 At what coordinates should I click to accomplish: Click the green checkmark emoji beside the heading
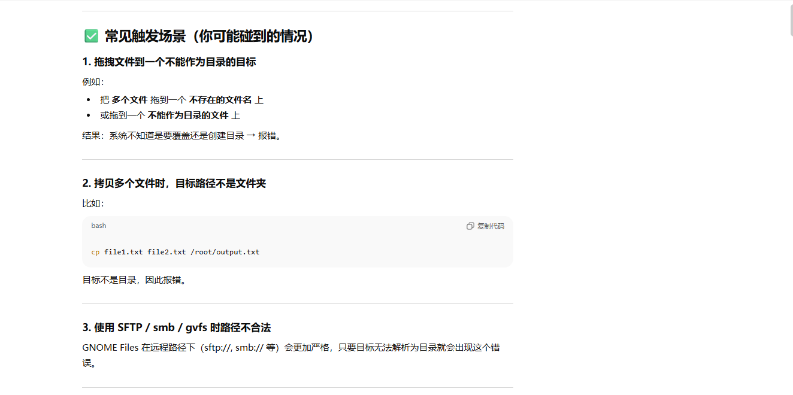(x=91, y=37)
